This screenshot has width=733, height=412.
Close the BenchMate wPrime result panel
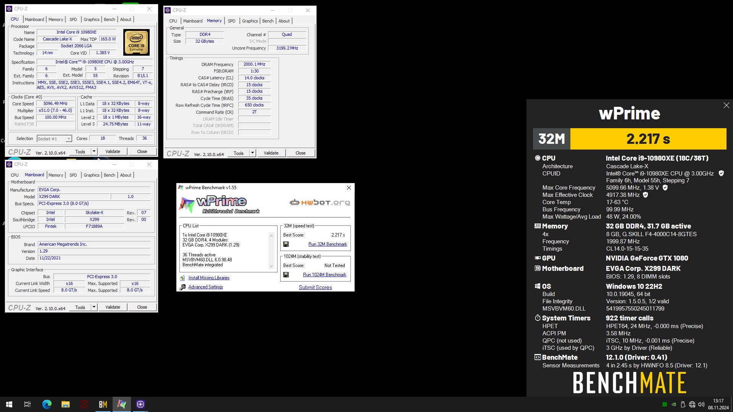(726, 105)
